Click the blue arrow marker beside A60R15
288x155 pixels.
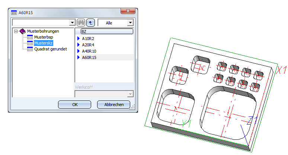click(79, 57)
